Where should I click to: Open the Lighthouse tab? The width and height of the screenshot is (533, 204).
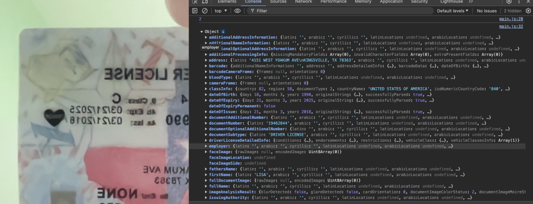(x=452, y=1)
